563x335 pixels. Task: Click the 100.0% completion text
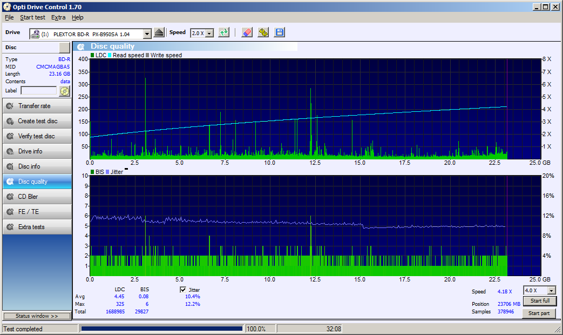tap(256, 329)
